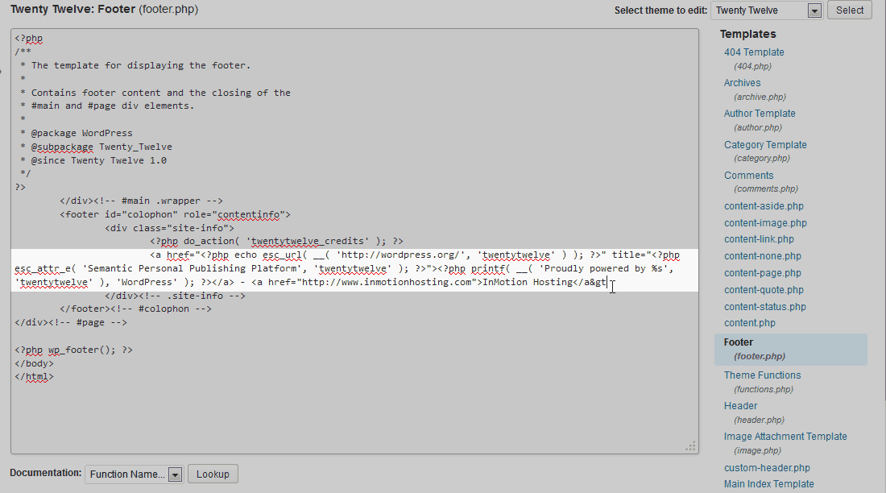Open the Function Name documentation dropdown
The image size is (886, 493).
click(135, 474)
